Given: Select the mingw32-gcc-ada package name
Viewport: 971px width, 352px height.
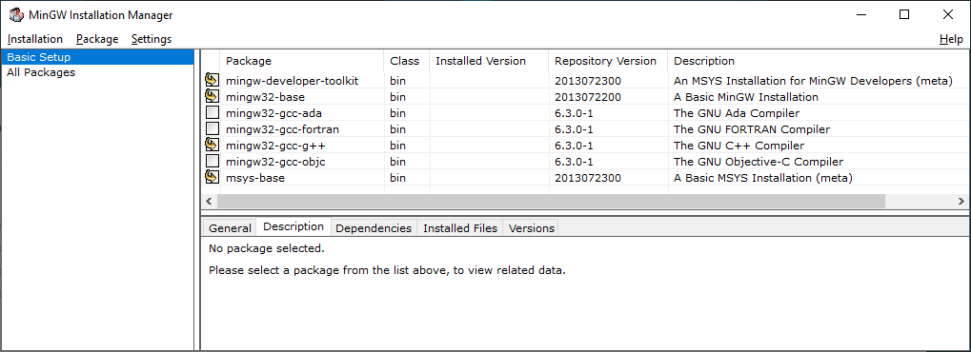Looking at the screenshot, I should click(273, 113).
